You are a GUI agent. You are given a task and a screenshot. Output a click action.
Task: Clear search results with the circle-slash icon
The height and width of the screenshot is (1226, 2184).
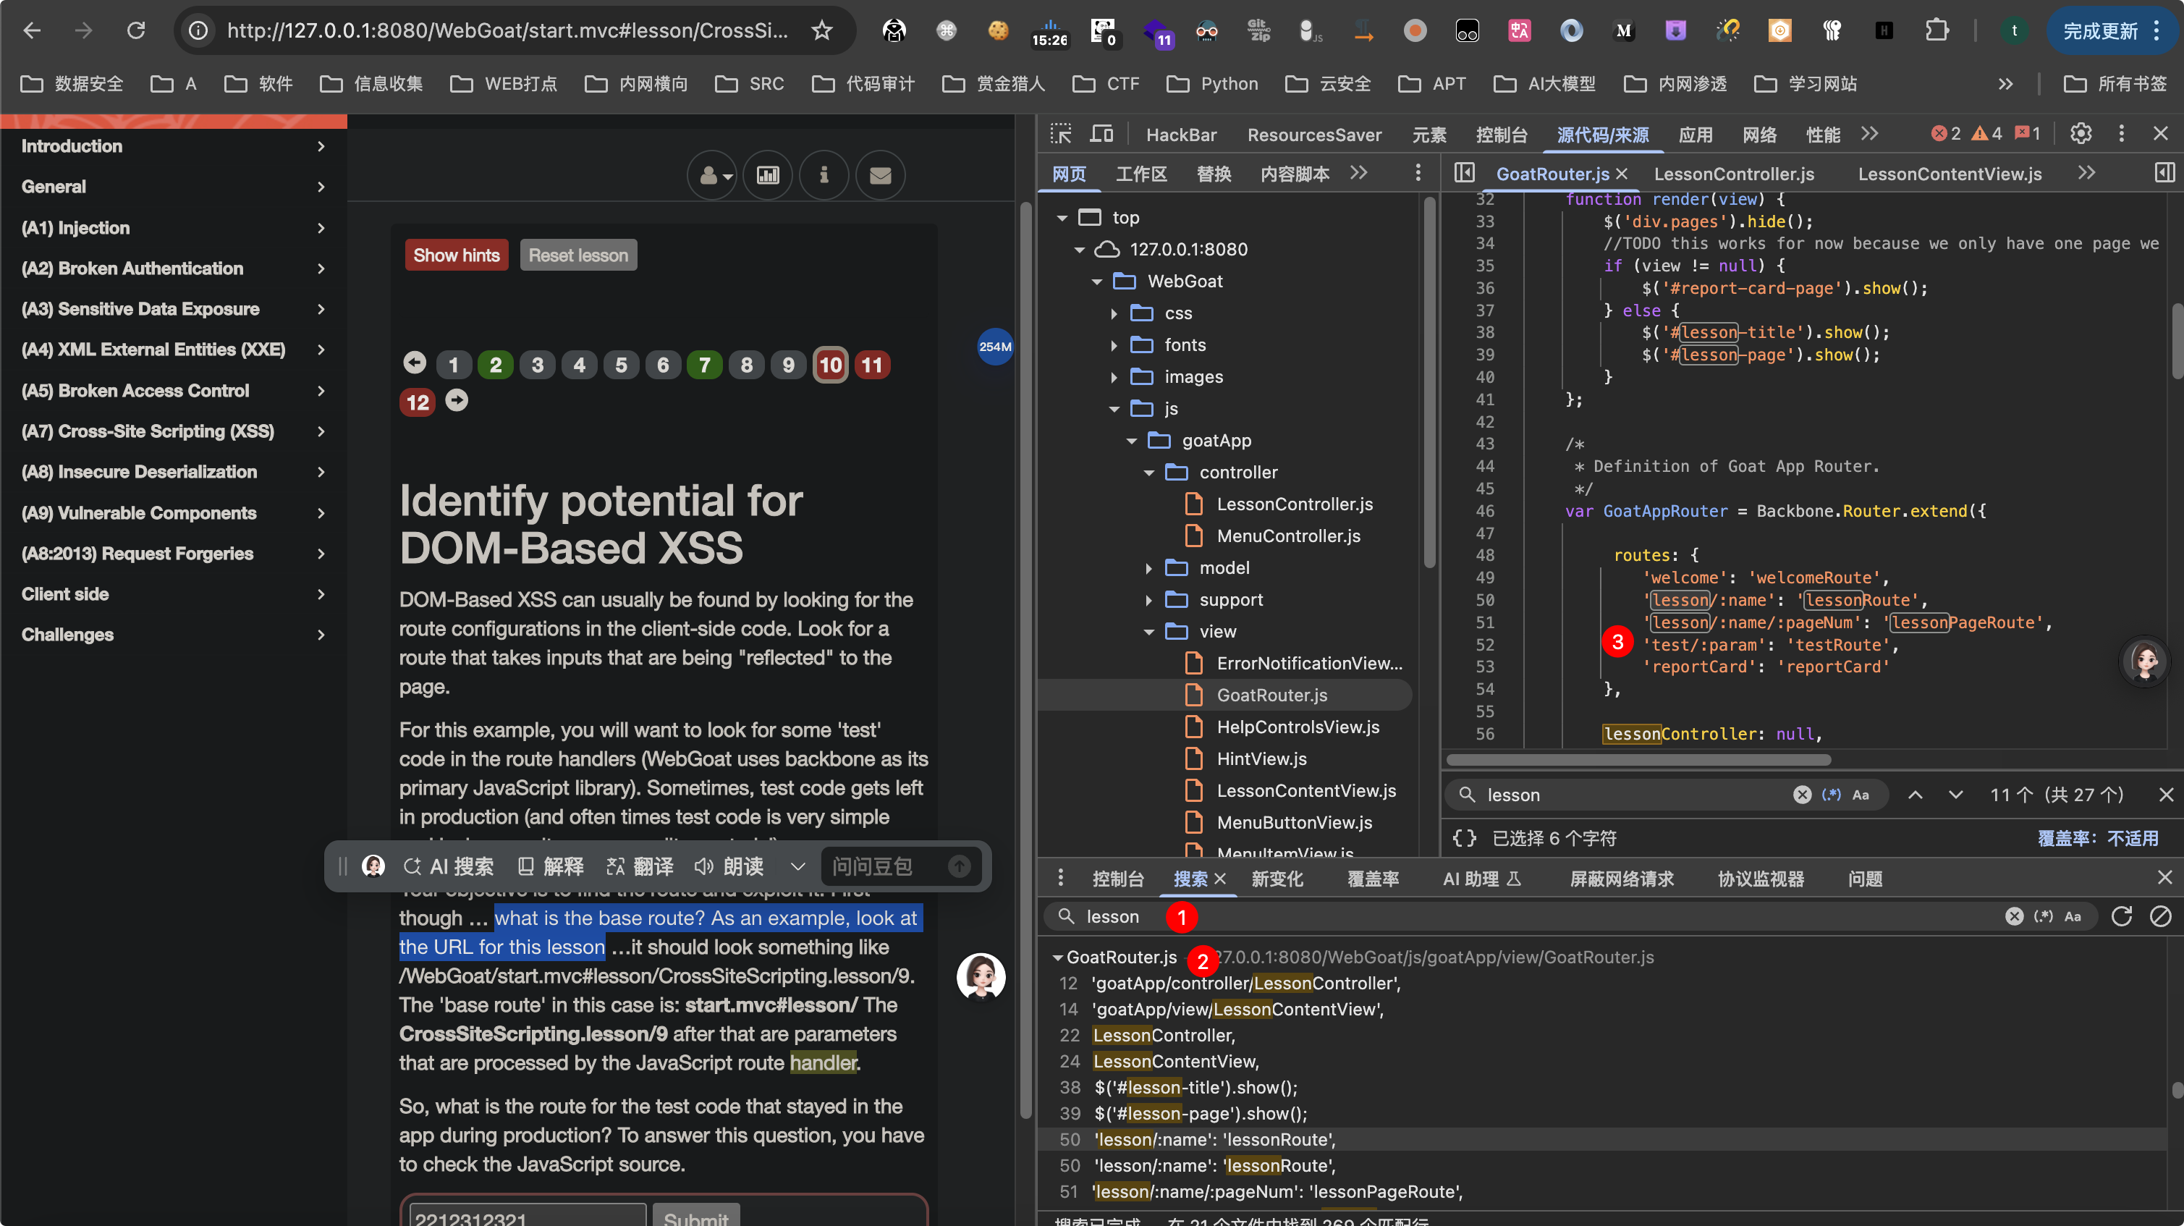[2160, 916]
